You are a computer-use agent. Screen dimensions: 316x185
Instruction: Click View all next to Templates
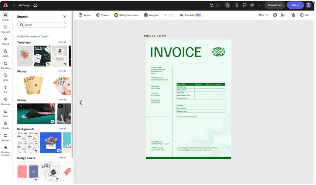62,42
